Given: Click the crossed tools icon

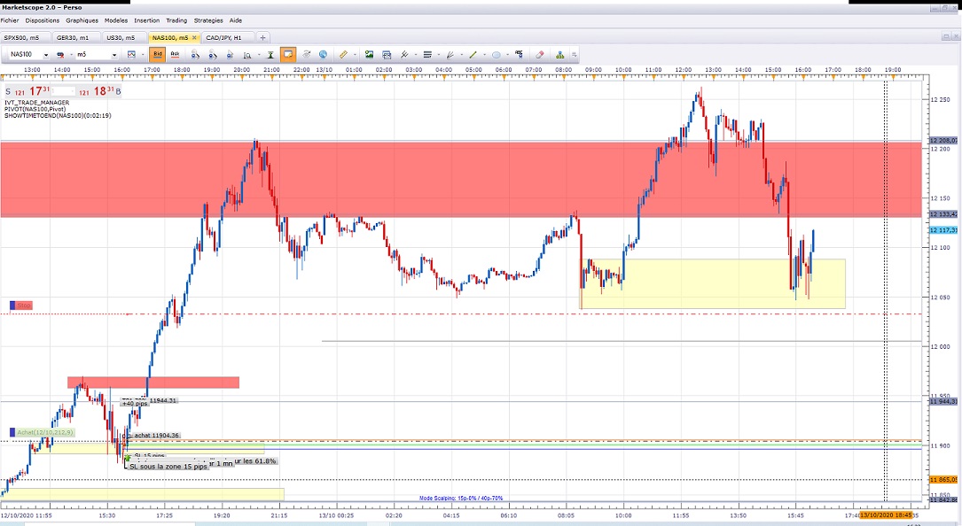Looking at the screenshot, I should [x=404, y=55].
